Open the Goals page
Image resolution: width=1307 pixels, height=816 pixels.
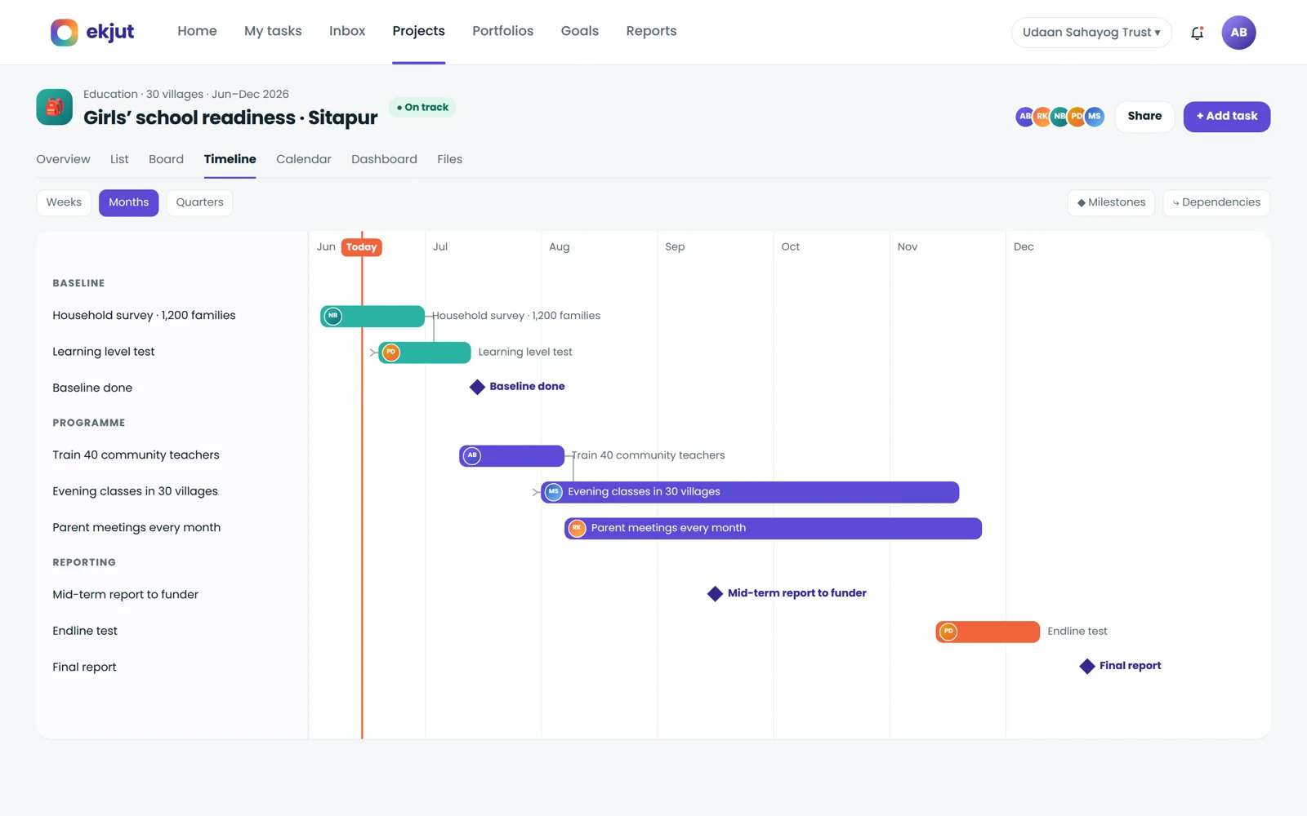pos(579,31)
